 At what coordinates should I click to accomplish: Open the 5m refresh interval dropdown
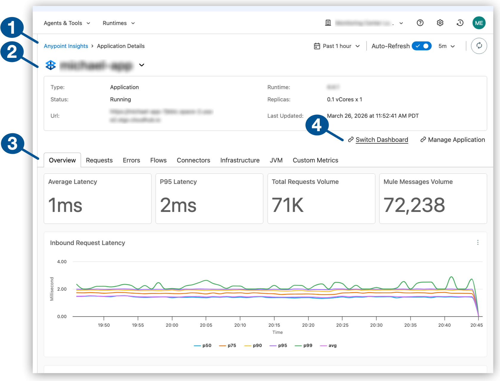click(x=446, y=46)
